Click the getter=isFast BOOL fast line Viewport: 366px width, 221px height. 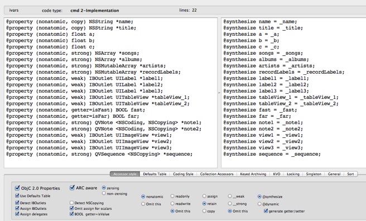75,110
